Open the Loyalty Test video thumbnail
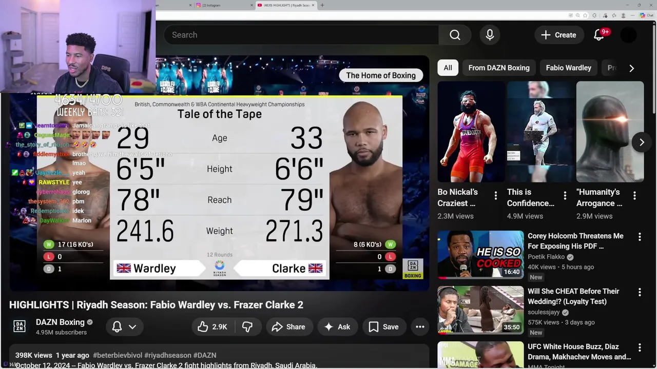 pos(480,310)
